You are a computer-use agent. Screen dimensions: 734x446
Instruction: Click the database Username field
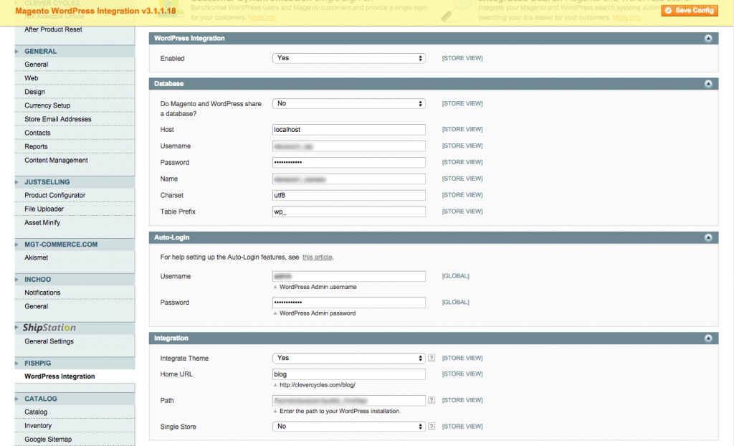[349, 146]
